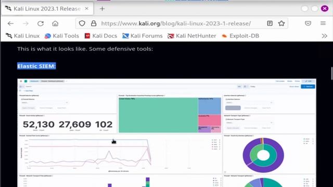
Task: Click the highlighted Elastic SIEM heading
Action: [36, 66]
